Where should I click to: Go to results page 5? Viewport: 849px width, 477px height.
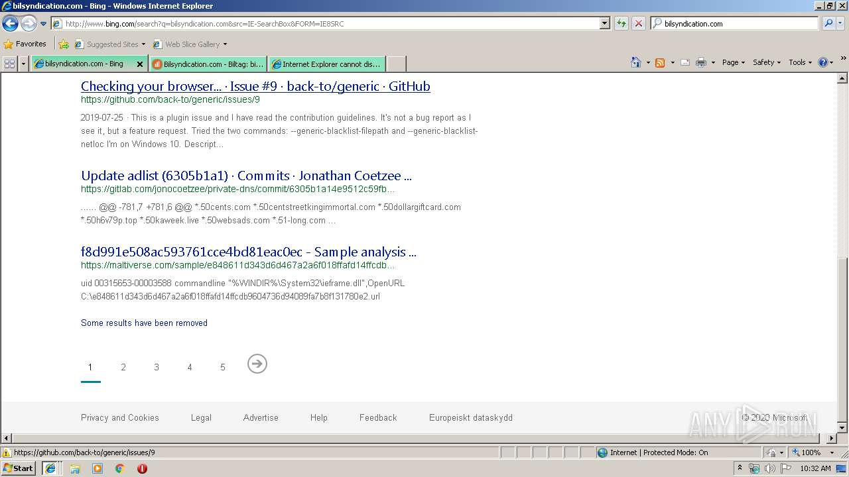click(223, 367)
